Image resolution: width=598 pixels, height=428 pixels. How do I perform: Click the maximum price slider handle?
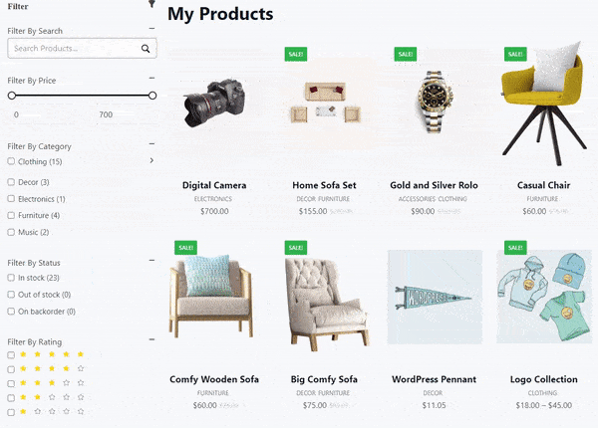(x=152, y=96)
